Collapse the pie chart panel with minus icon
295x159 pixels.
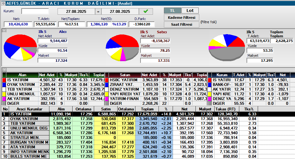point(4,30)
